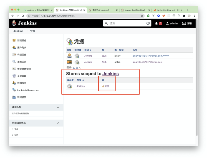Click the provider house icon in janlay row
Viewport: 207px width, 158px height.
77,56
